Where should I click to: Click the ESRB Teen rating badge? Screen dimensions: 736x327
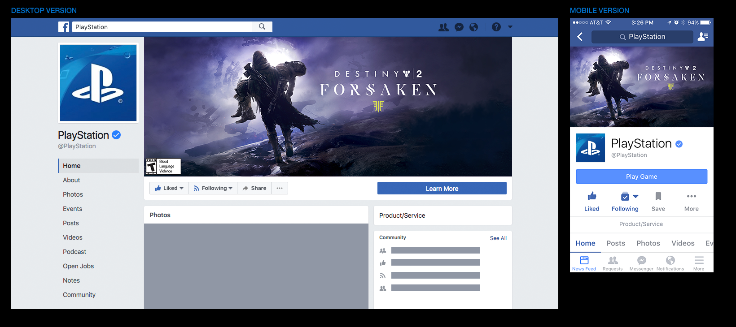tap(163, 166)
